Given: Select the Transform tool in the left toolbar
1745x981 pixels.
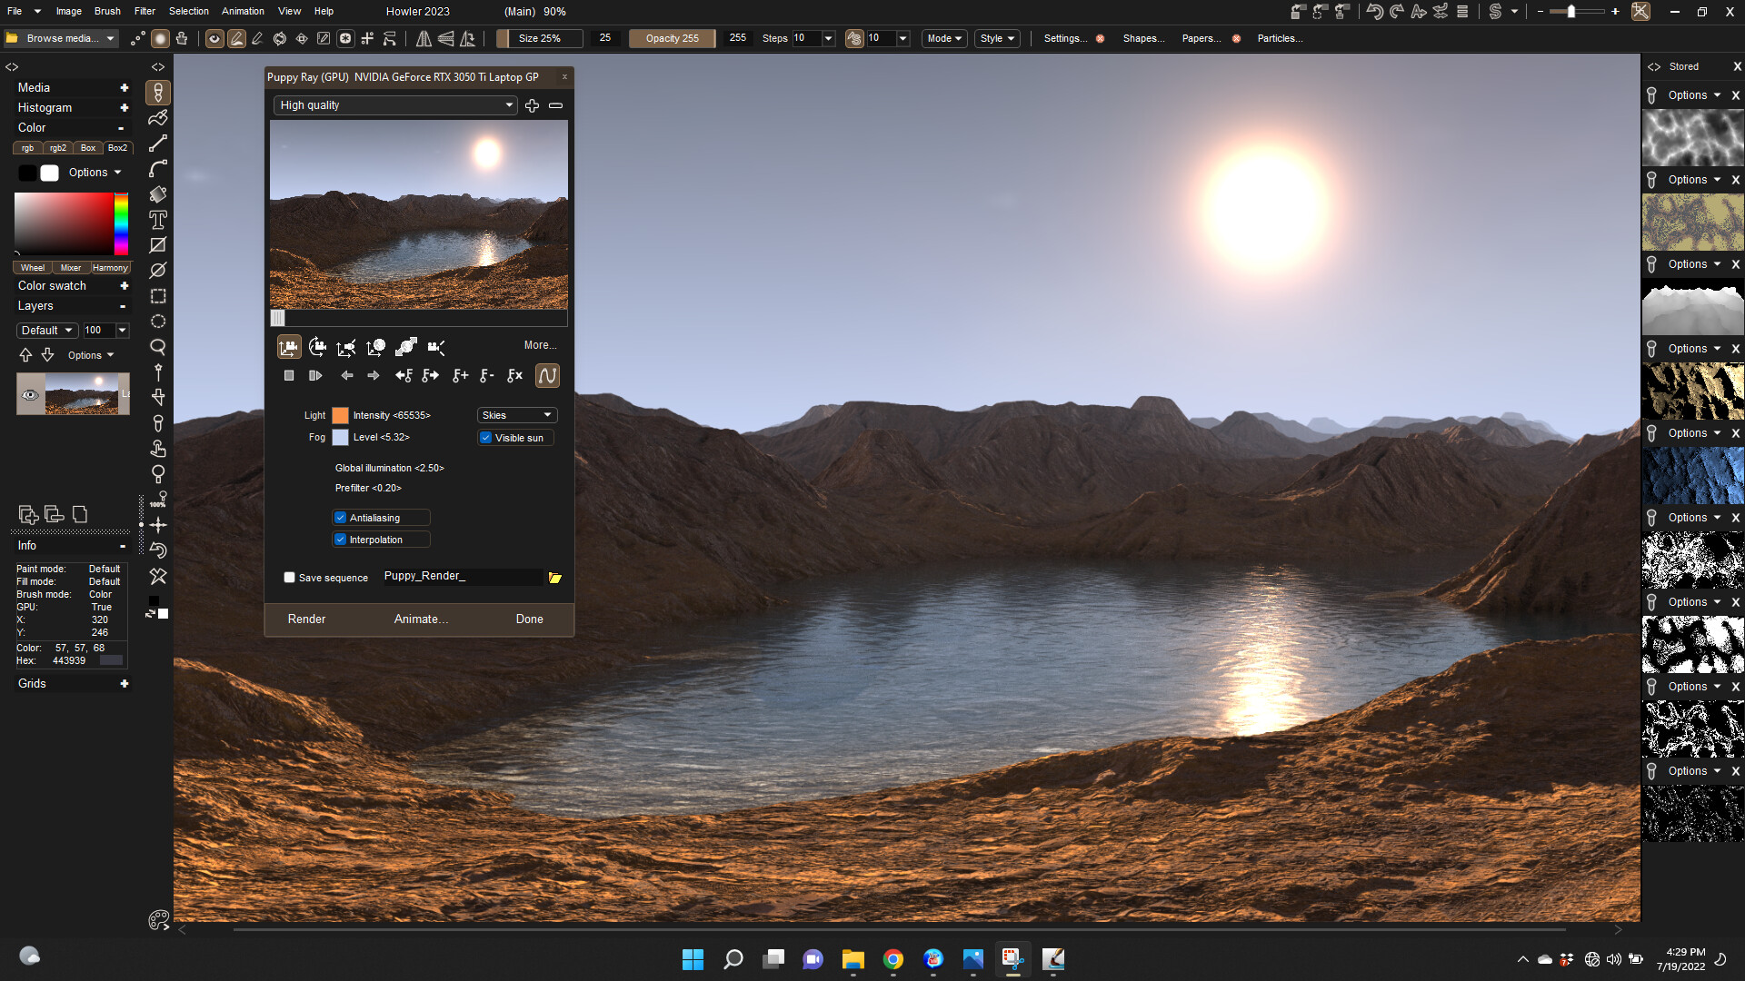Looking at the screenshot, I should click(157, 194).
